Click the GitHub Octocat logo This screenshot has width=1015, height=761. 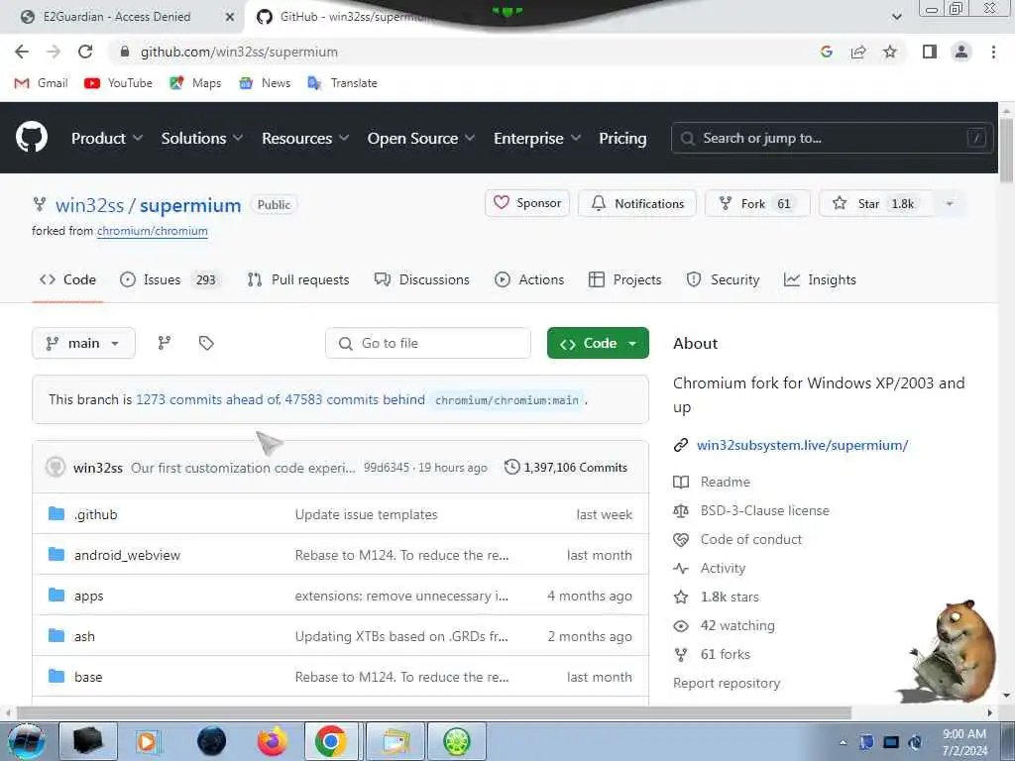[x=31, y=137]
